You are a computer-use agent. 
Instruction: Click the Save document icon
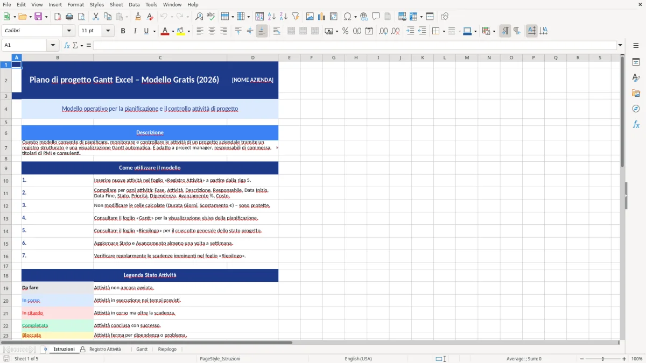click(x=38, y=17)
